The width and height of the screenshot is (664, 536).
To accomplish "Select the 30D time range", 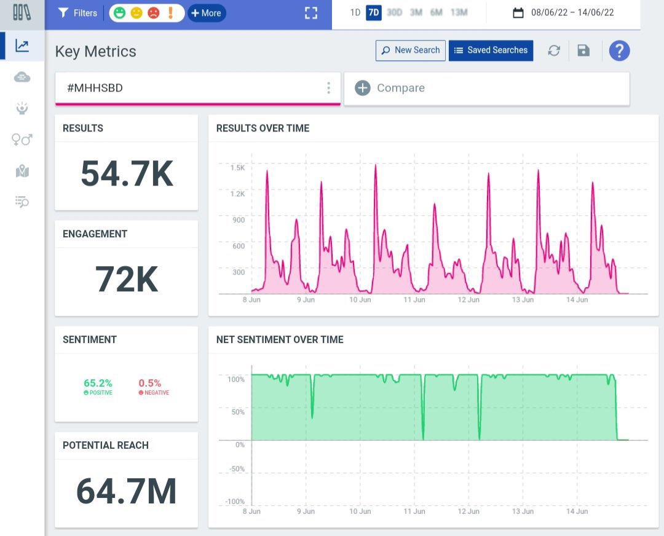I will (x=394, y=12).
